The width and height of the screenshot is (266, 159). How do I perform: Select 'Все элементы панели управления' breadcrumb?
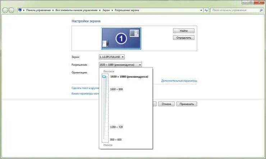click(76, 10)
